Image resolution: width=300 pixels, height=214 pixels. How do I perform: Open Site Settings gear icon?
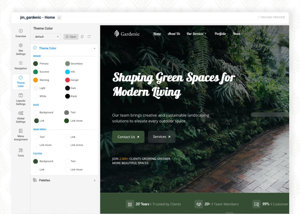[21, 45]
